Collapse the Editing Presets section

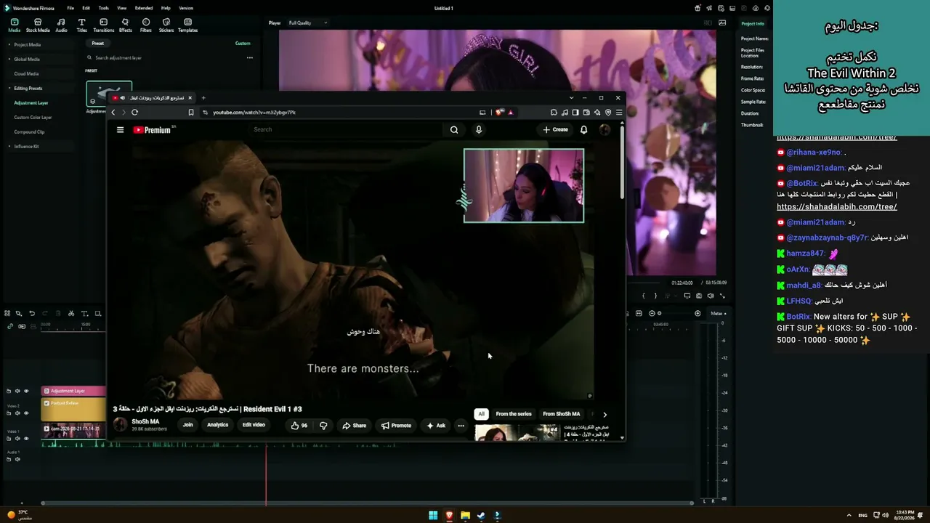(x=9, y=88)
